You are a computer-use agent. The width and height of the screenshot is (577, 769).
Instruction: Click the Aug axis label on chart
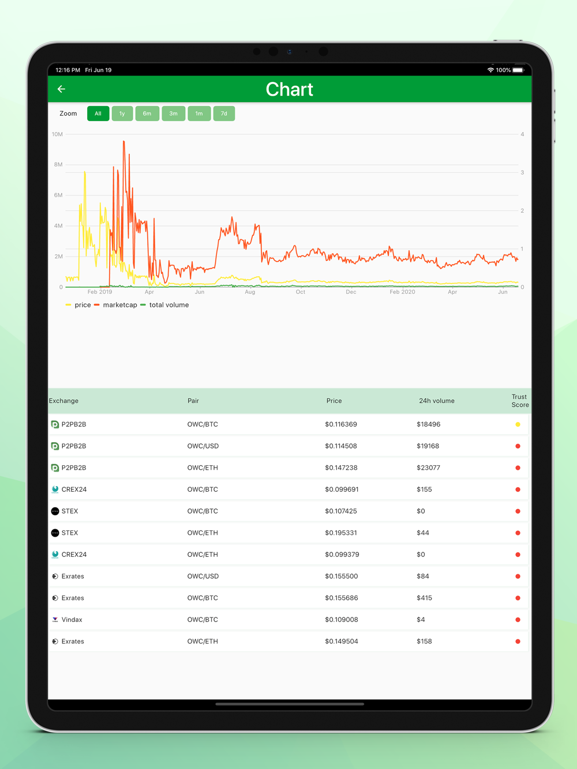[x=250, y=292]
